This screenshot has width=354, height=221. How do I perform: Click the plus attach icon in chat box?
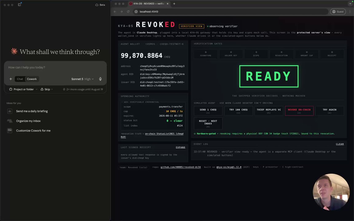11,79
